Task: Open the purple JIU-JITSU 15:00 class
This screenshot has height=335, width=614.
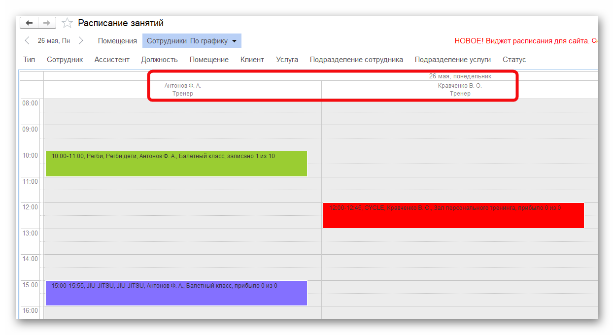Action: pos(176,293)
